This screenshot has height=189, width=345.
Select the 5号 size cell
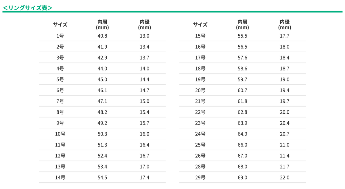(x=60, y=79)
